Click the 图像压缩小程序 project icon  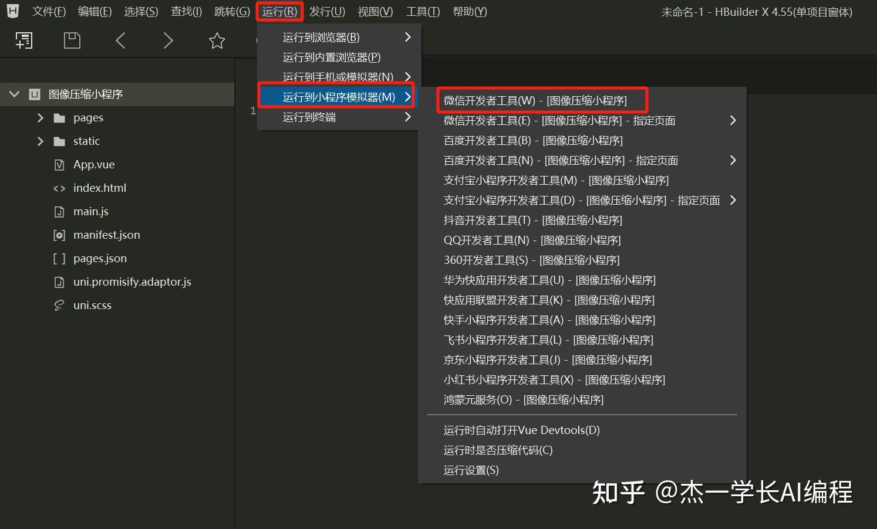coord(35,94)
